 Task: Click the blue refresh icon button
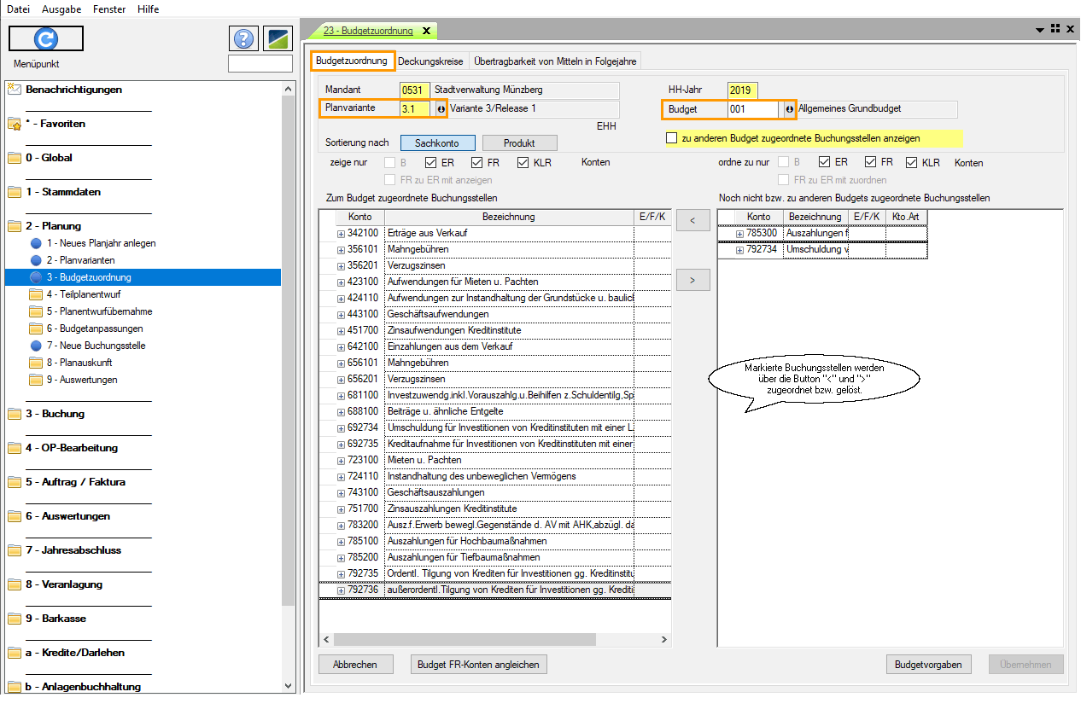coord(46,38)
